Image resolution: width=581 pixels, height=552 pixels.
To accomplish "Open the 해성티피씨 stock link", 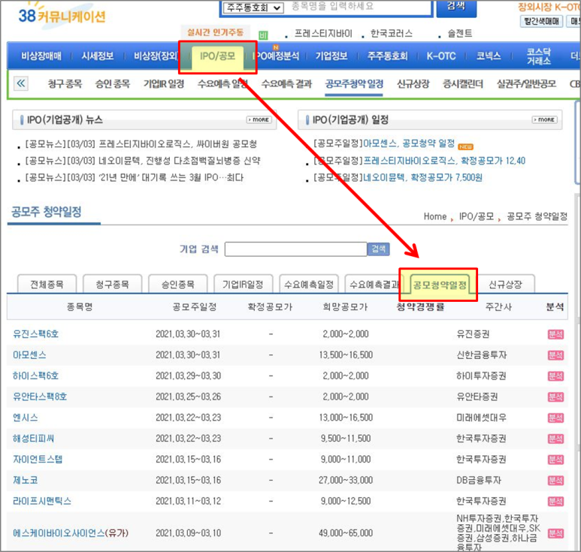I will 33,439.
